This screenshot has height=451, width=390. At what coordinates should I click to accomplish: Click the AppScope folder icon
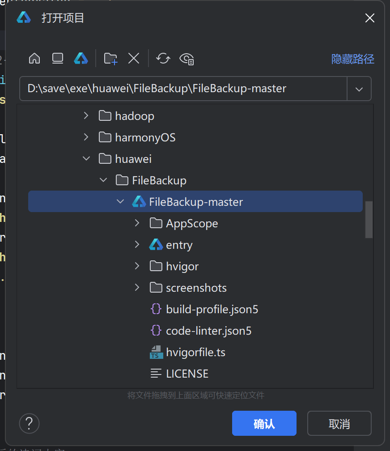pos(156,223)
